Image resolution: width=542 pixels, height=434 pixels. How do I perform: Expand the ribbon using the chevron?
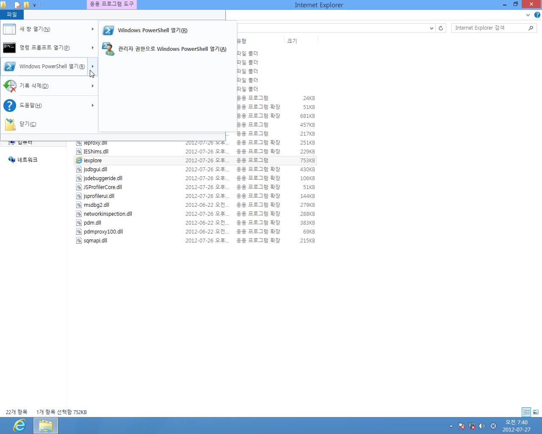click(x=528, y=15)
